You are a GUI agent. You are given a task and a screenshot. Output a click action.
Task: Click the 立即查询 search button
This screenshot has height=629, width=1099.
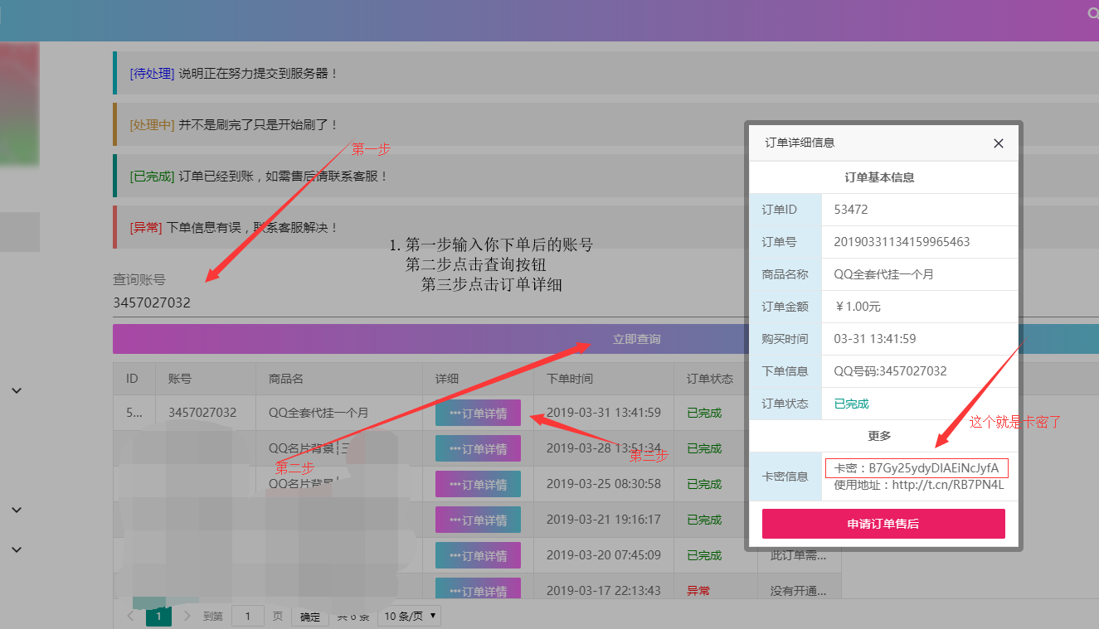(636, 339)
